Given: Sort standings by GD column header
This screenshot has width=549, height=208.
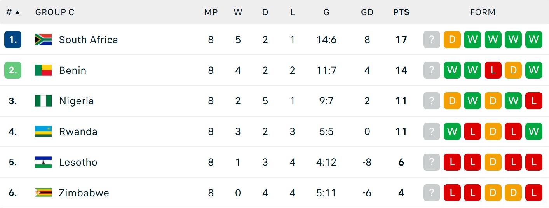Looking at the screenshot, I should (367, 12).
